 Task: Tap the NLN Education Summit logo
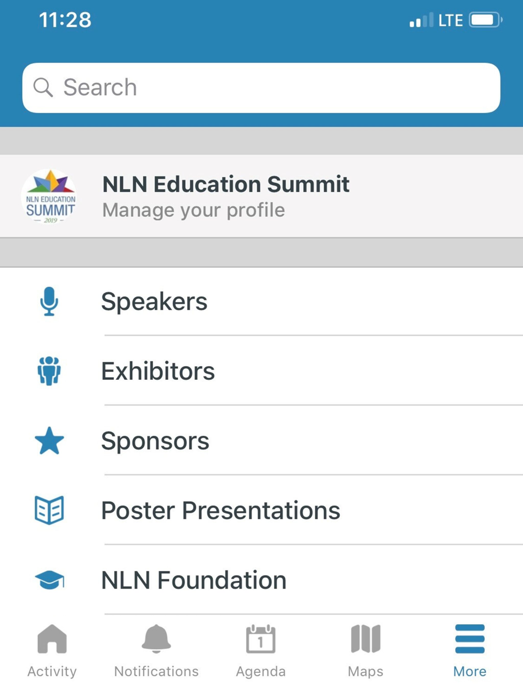pyautogui.click(x=50, y=196)
